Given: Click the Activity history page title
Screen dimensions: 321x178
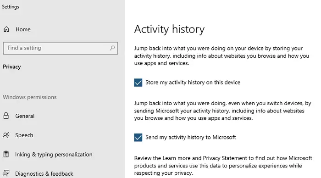Looking at the screenshot, I should pyautogui.click(x=169, y=29).
